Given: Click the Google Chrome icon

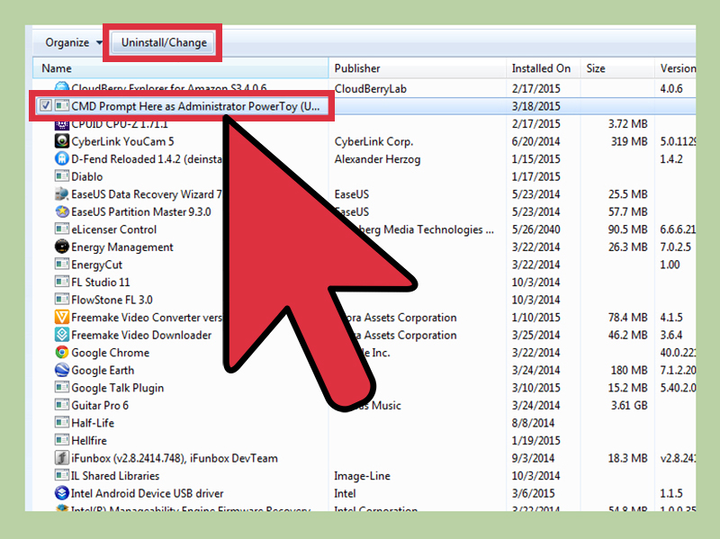Looking at the screenshot, I should coord(61,352).
